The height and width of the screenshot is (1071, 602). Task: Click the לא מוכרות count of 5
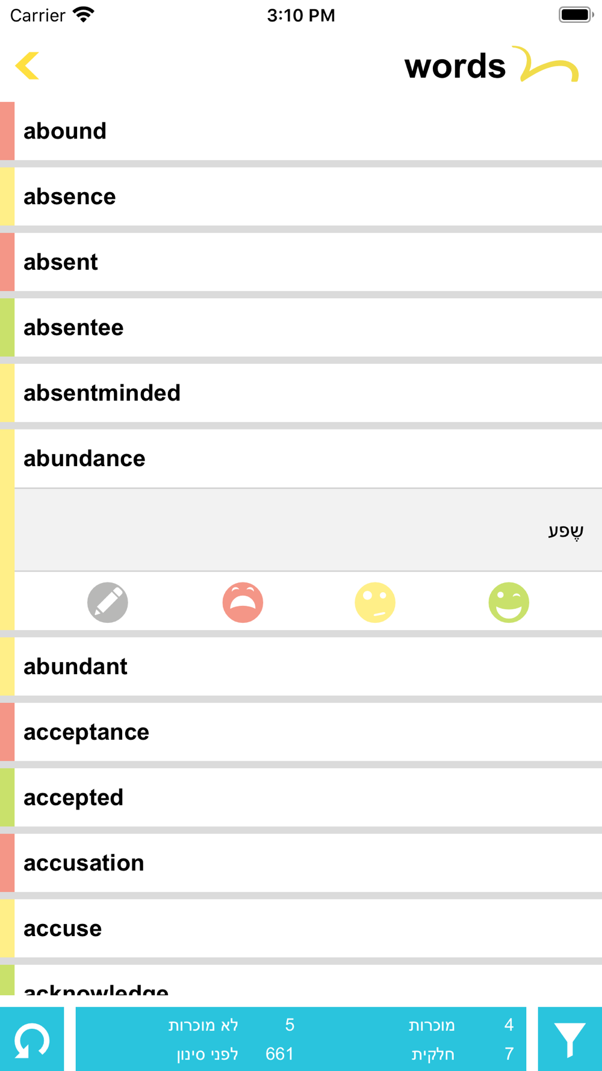[290, 1025]
